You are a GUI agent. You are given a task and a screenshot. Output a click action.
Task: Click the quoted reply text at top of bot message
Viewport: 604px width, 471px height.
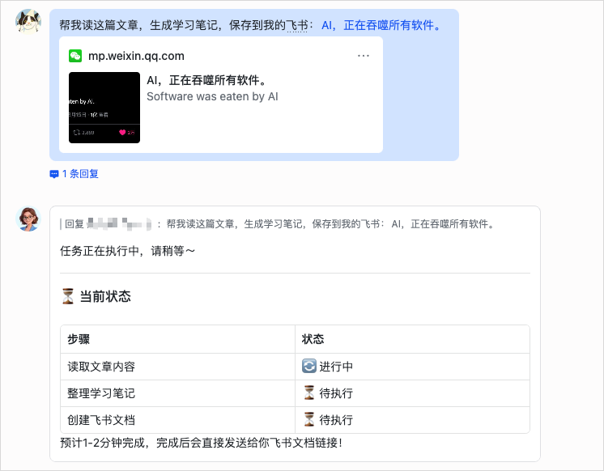click(x=279, y=224)
